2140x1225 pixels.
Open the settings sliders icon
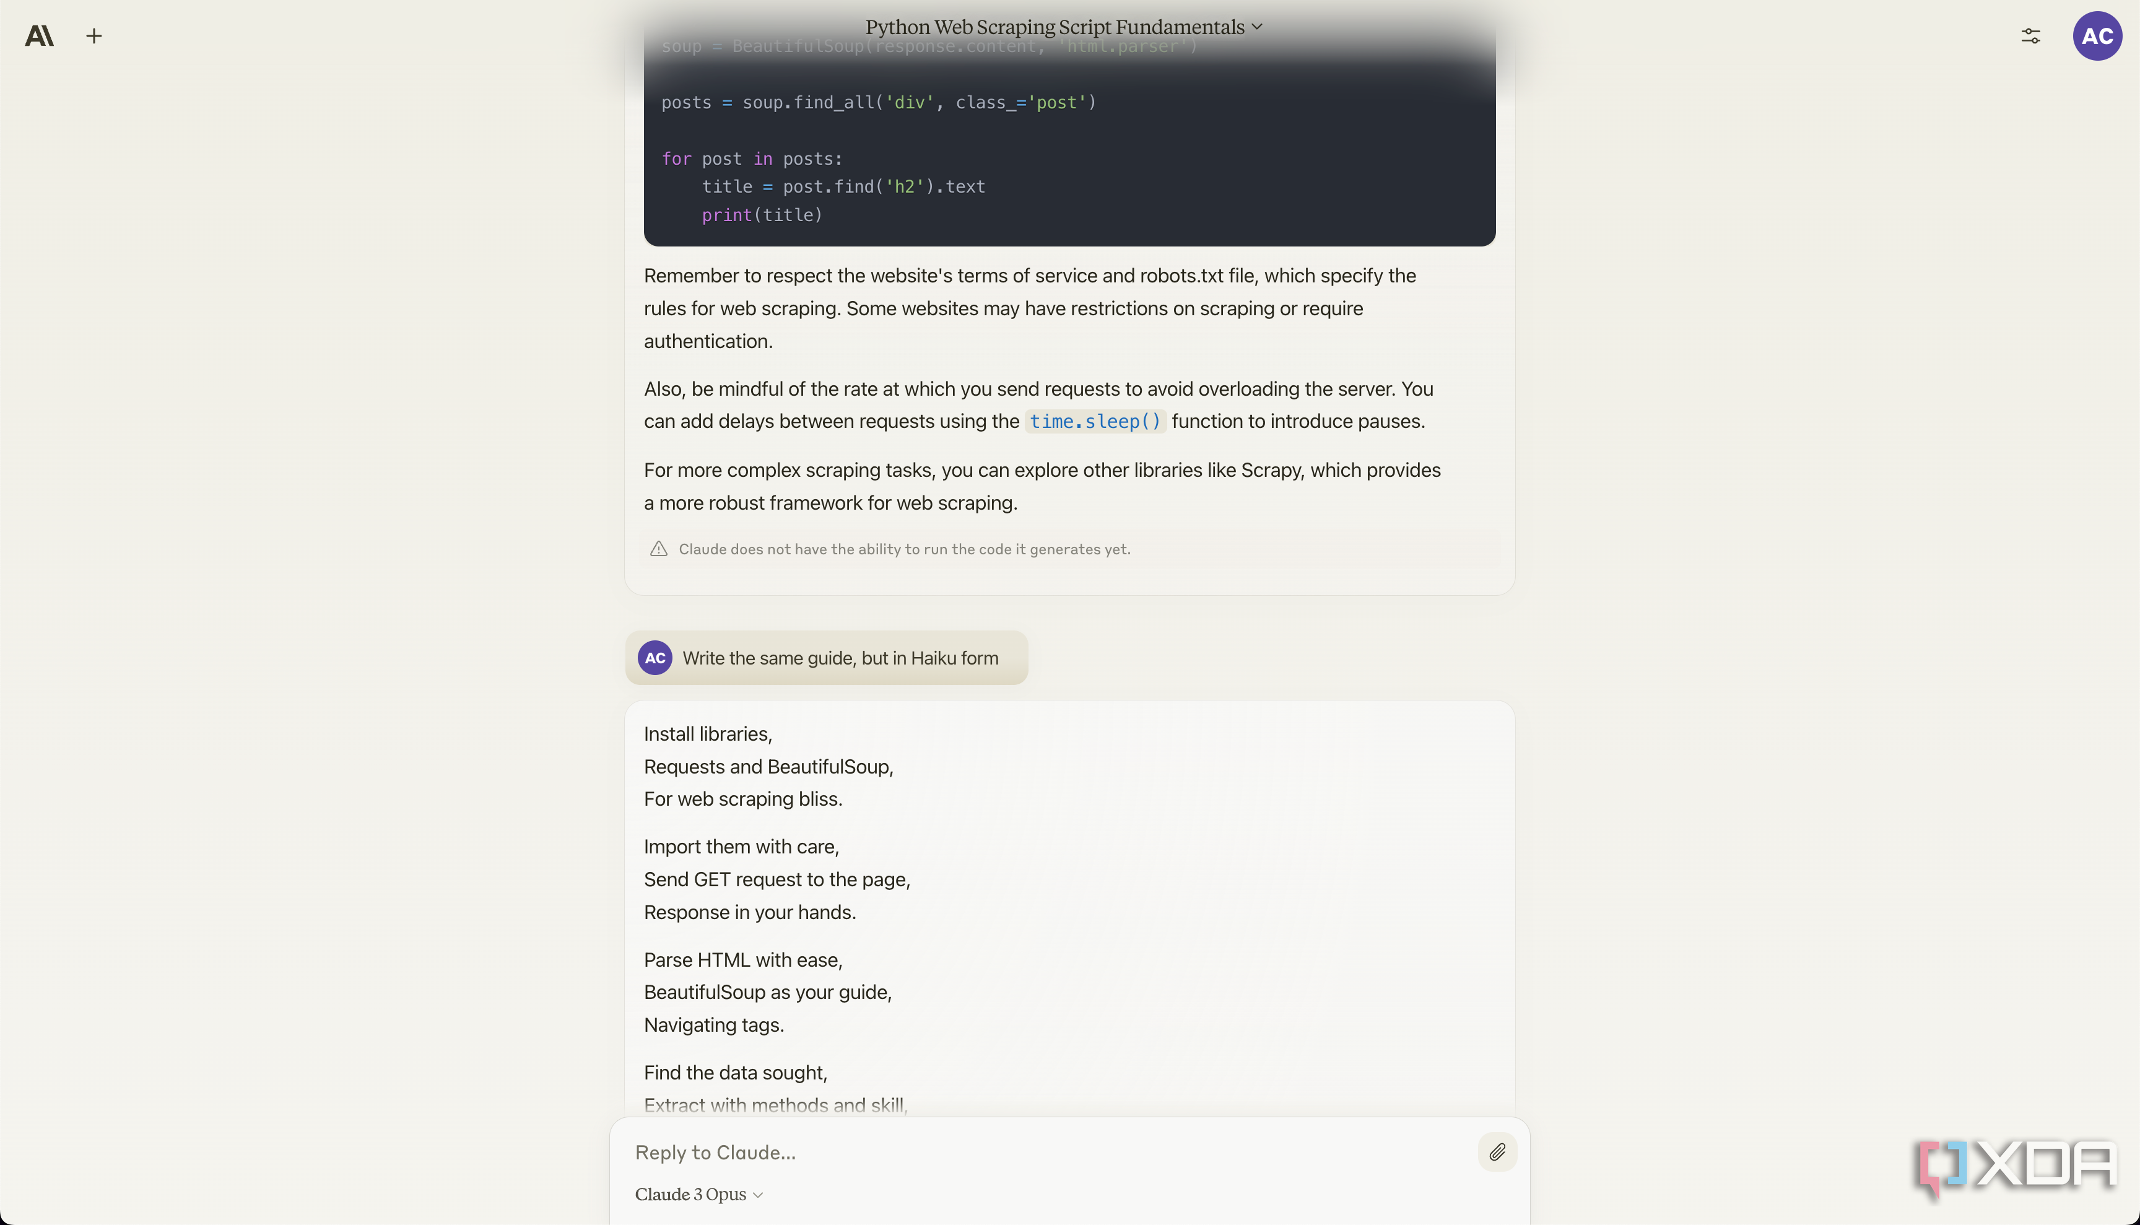click(2030, 36)
